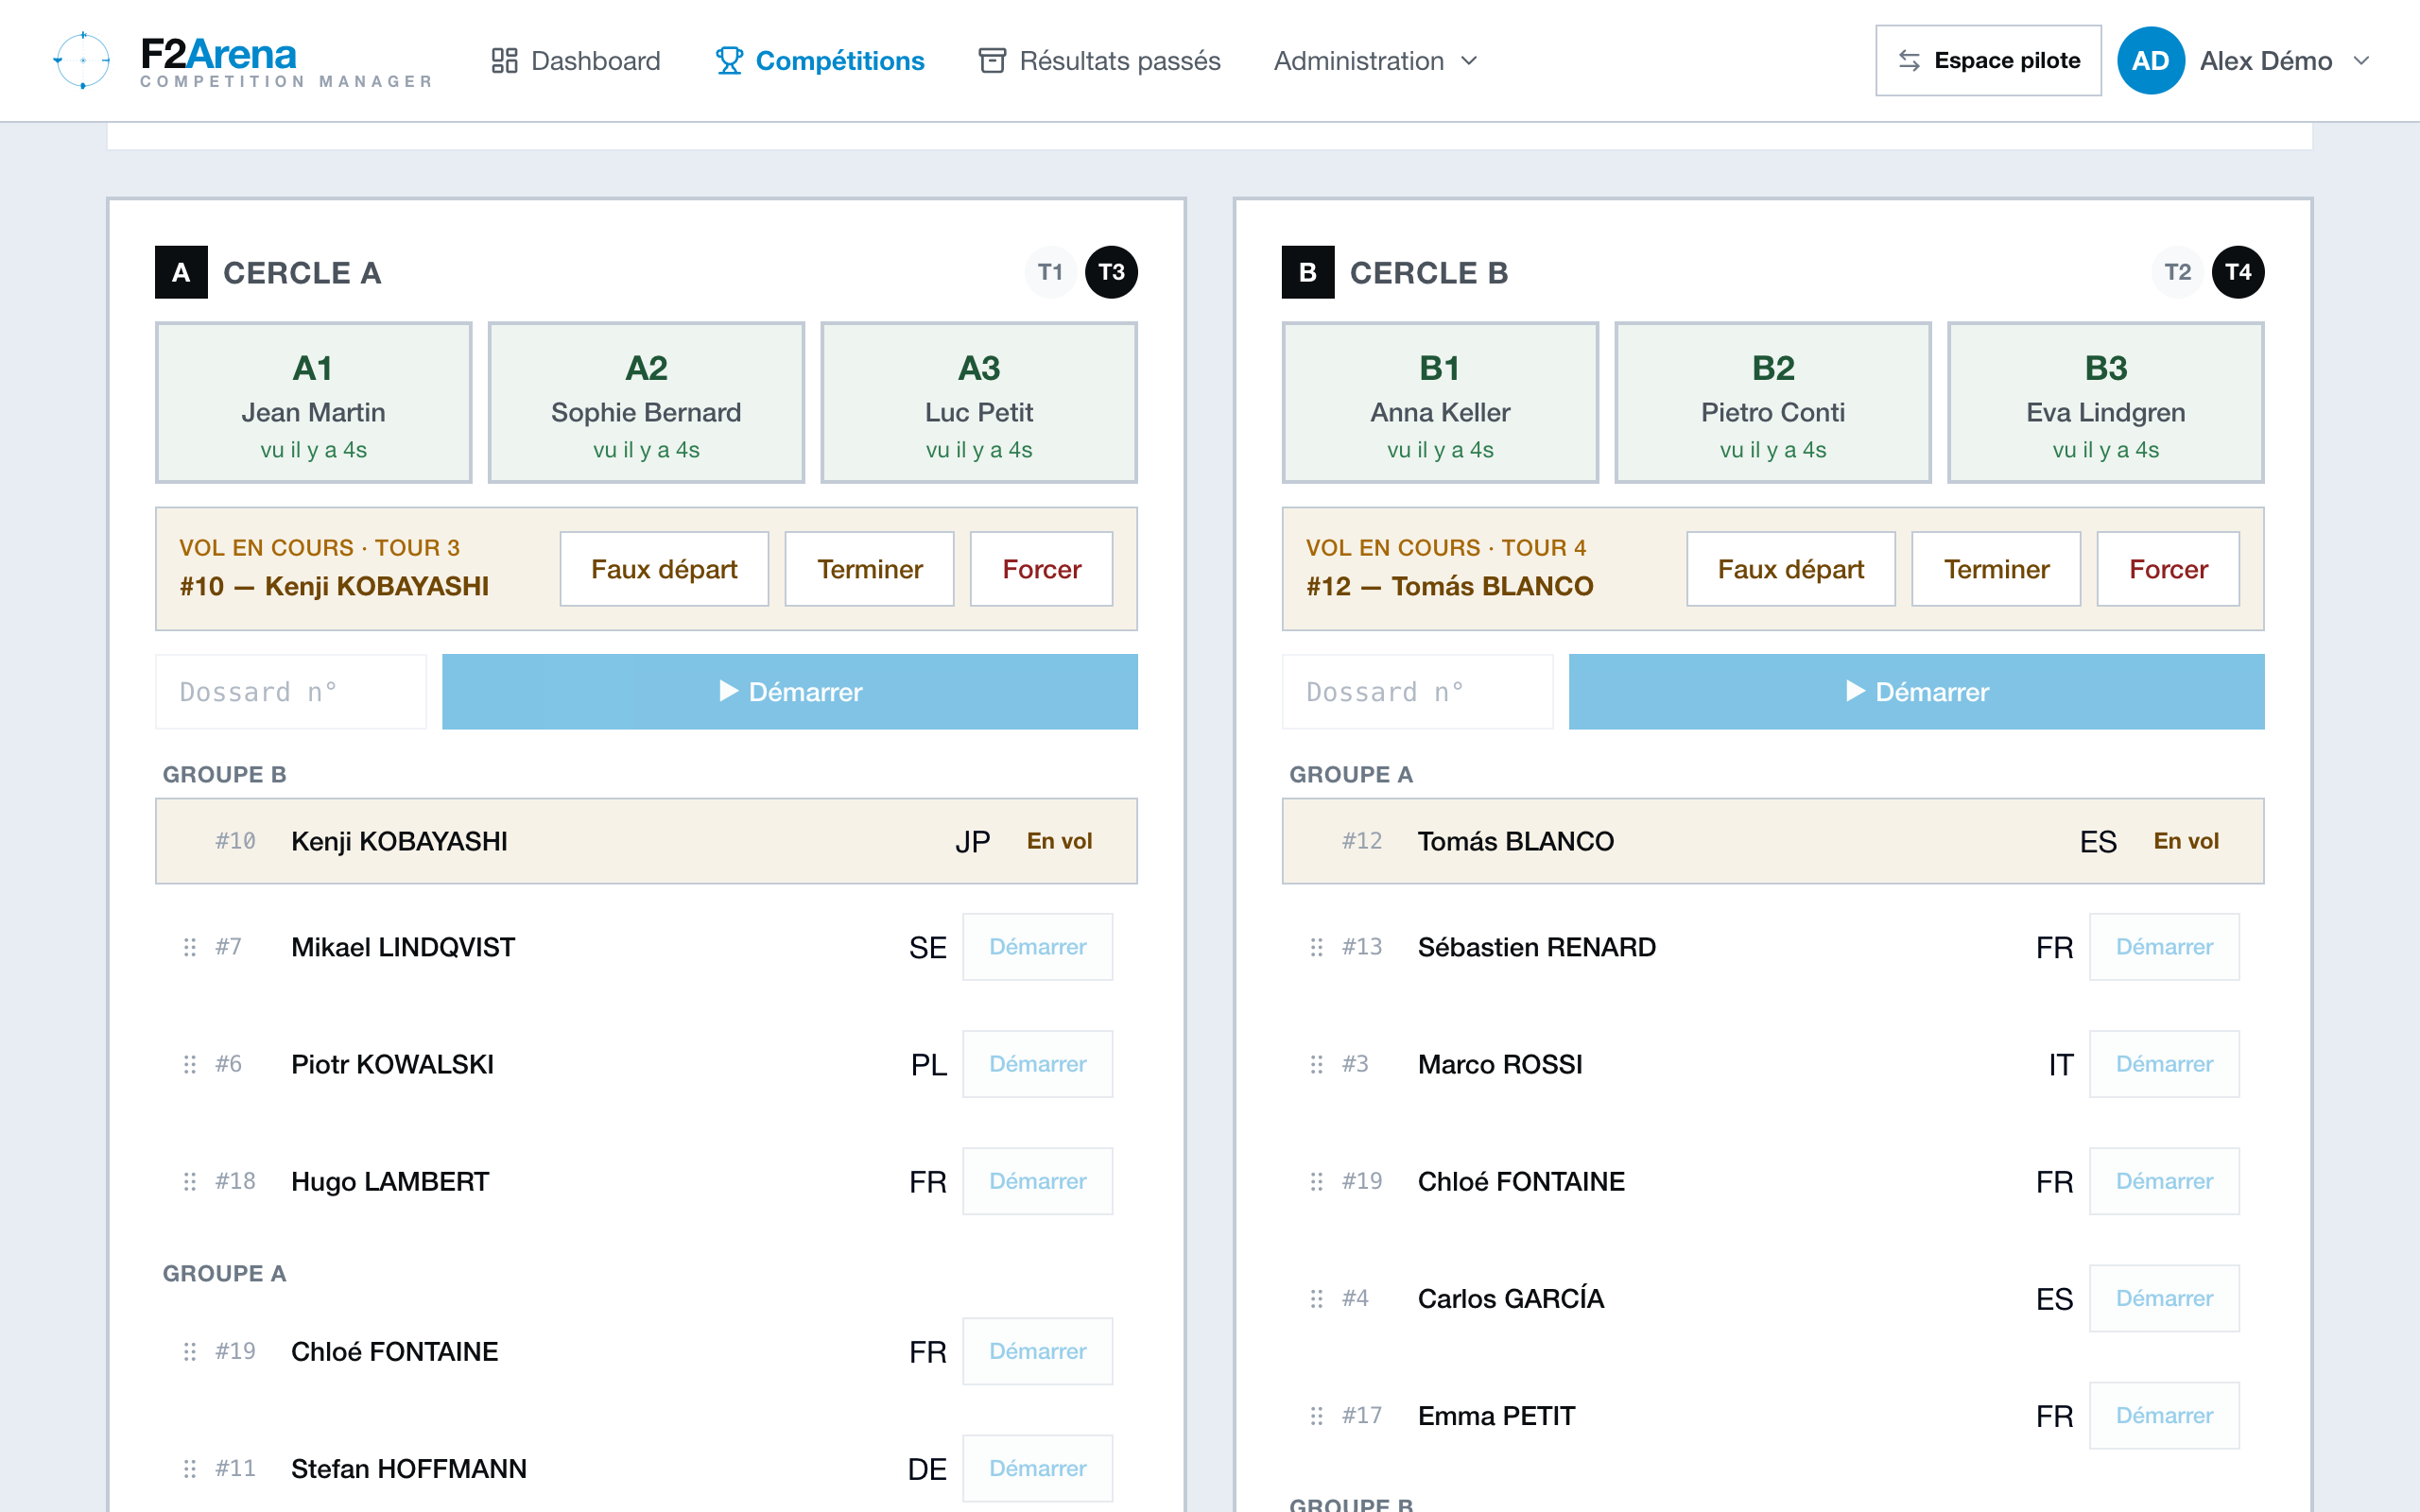Grab drag handle for #4 Carlos GARCÍA
2420x1512 pixels.
pos(1317,1298)
